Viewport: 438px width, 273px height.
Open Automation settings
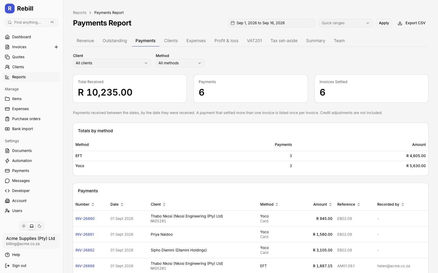coord(31,161)
